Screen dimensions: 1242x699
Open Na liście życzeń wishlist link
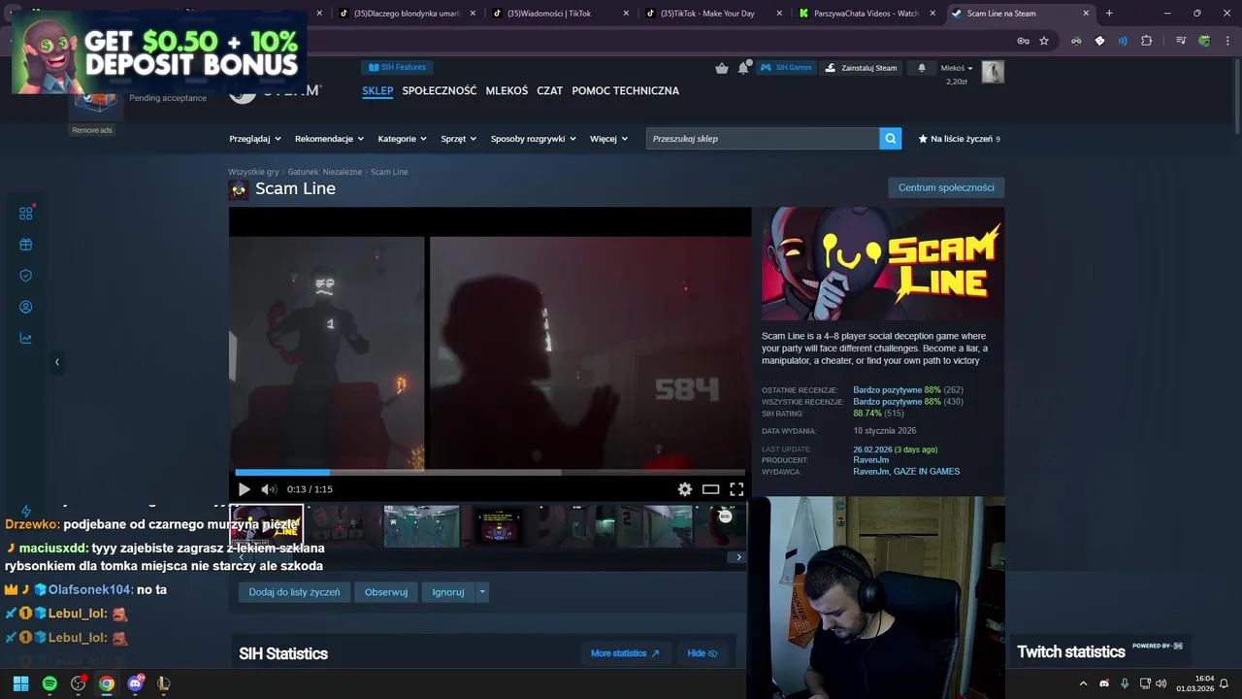pyautogui.click(x=959, y=139)
